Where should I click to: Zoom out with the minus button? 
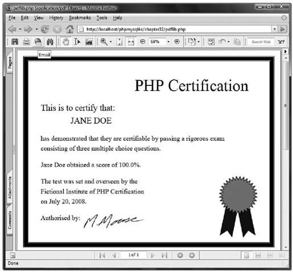(143, 42)
